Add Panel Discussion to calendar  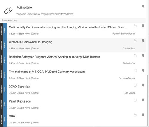135,100
